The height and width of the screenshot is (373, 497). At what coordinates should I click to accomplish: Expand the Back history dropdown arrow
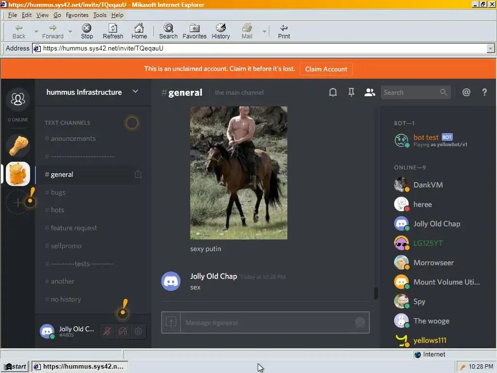[x=36, y=32]
